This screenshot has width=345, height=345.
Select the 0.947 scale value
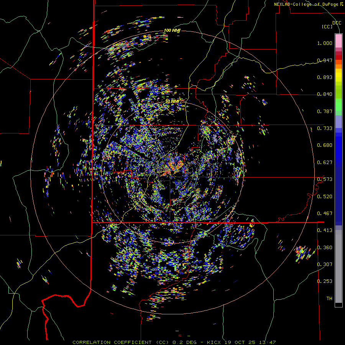pyautogui.click(x=325, y=60)
